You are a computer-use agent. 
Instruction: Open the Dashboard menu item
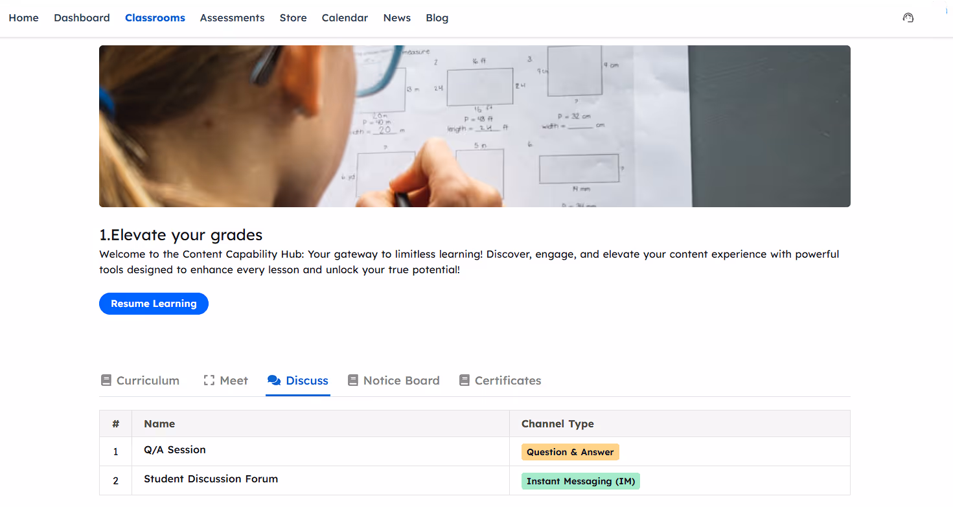tap(82, 18)
